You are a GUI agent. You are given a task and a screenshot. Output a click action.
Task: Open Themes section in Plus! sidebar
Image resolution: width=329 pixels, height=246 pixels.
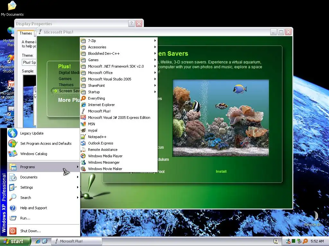[66, 85]
